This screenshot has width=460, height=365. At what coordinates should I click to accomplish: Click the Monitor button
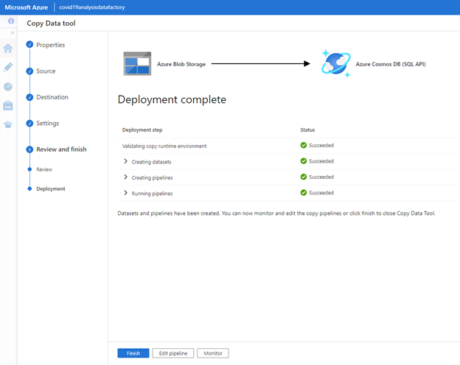click(x=213, y=353)
